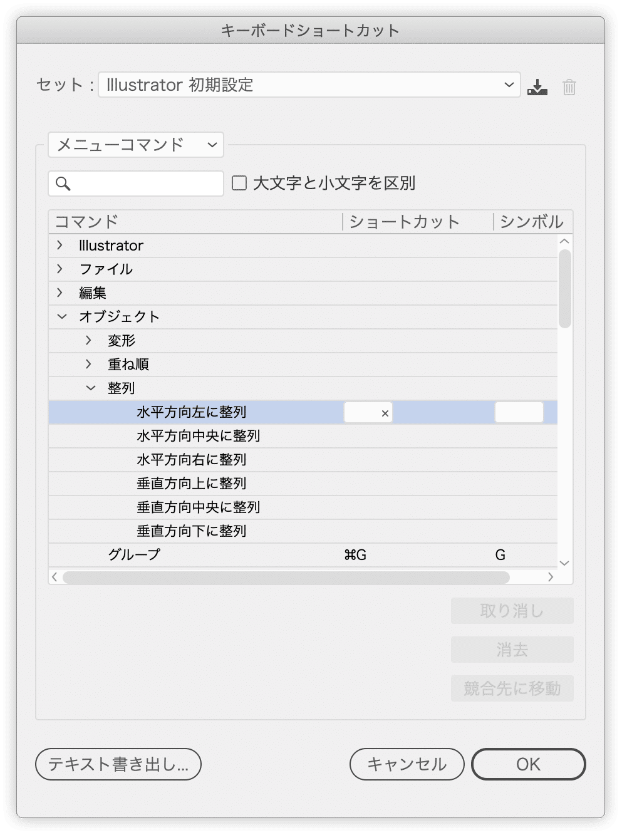Expand the 編集 category
The height and width of the screenshot is (835, 622).
tap(60, 293)
